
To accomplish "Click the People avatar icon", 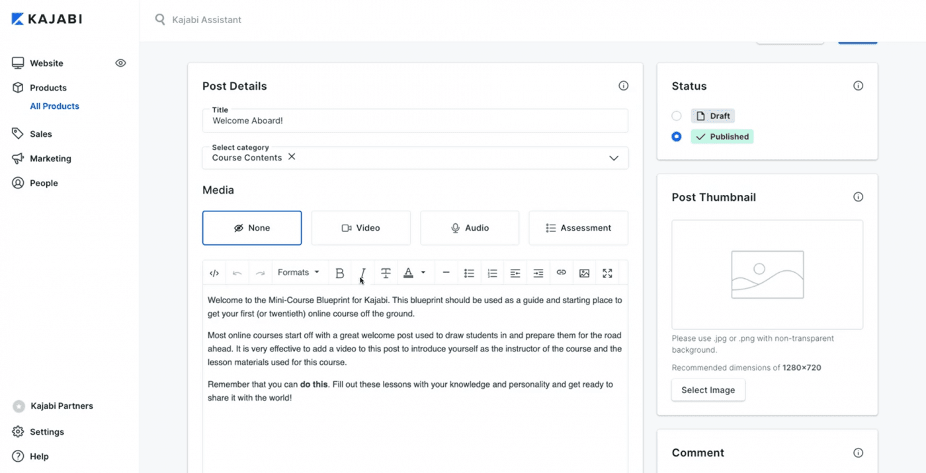I will pyautogui.click(x=18, y=183).
